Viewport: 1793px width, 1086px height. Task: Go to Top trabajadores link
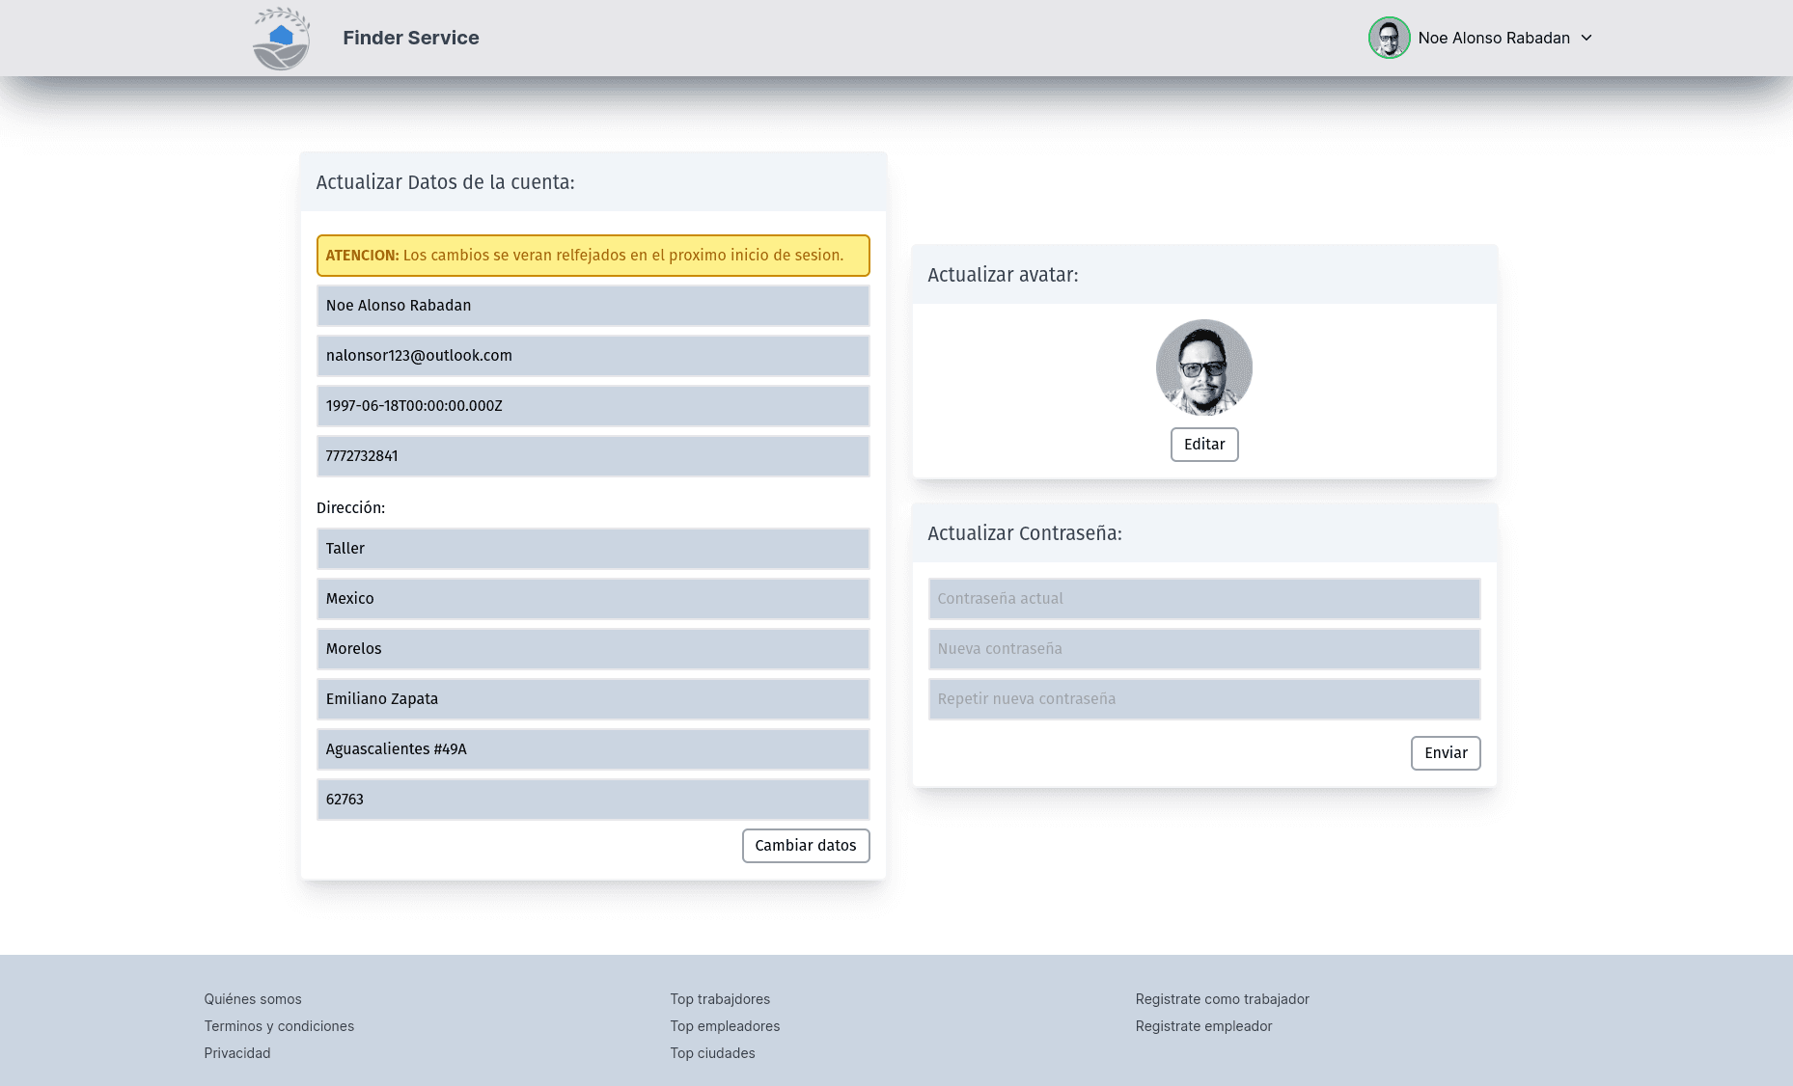pyautogui.click(x=720, y=999)
